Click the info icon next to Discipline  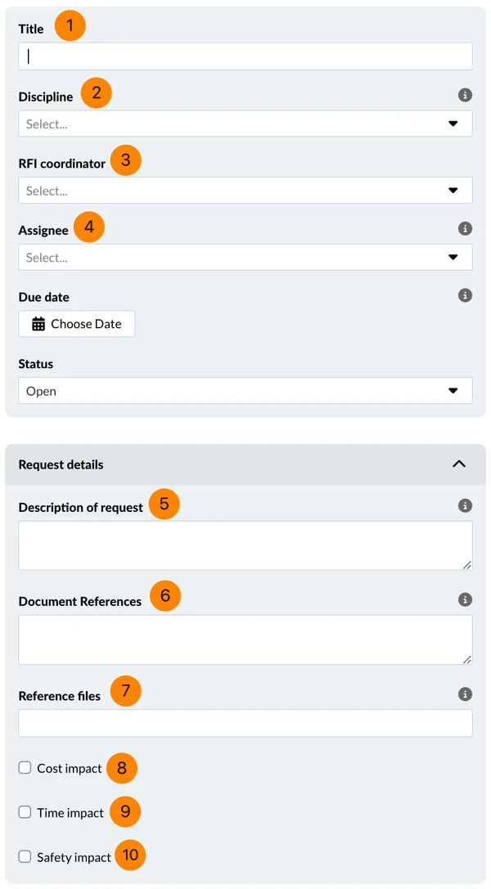pos(465,95)
